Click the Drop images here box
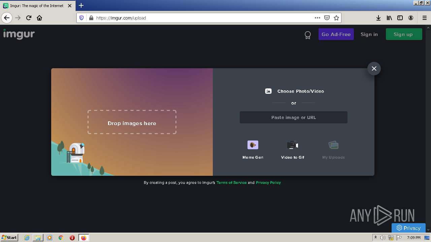Viewport: 431px width, 242px height. coord(132,122)
